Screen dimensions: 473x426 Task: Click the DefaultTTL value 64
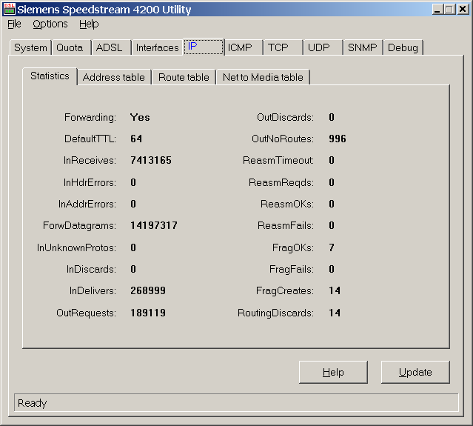click(x=136, y=139)
